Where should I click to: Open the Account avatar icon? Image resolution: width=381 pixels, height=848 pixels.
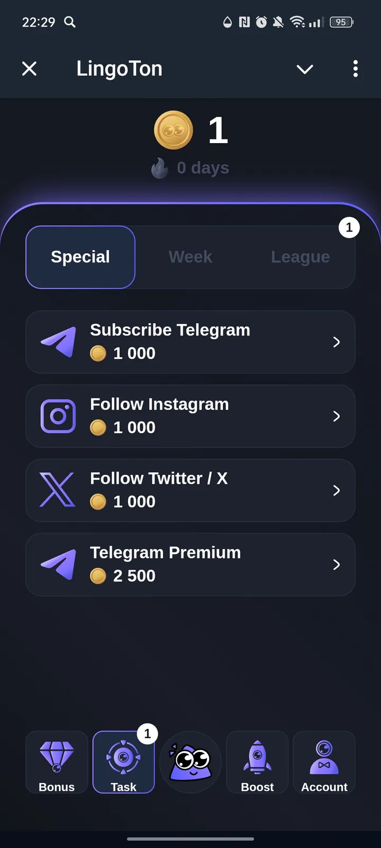(324, 757)
